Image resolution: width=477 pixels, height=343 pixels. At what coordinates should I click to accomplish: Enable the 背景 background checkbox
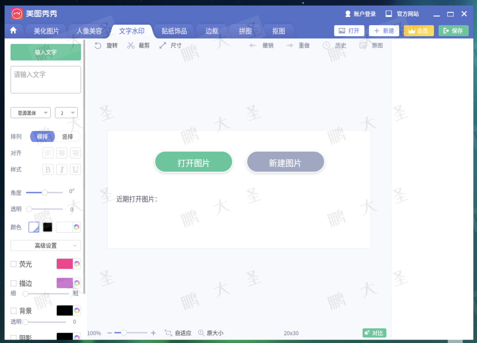point(14,311)
